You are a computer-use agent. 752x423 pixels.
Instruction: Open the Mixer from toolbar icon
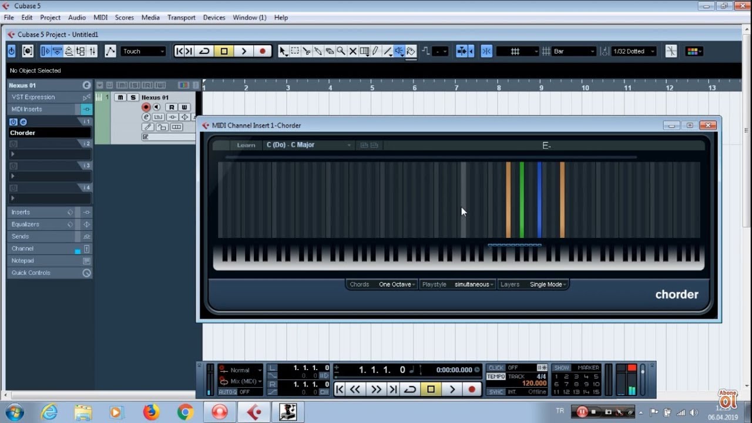(92, 51)
